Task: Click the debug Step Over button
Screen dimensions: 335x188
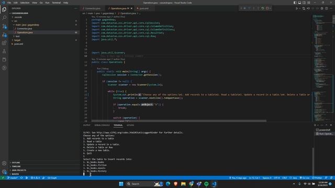Action: (x=249, y=8)
